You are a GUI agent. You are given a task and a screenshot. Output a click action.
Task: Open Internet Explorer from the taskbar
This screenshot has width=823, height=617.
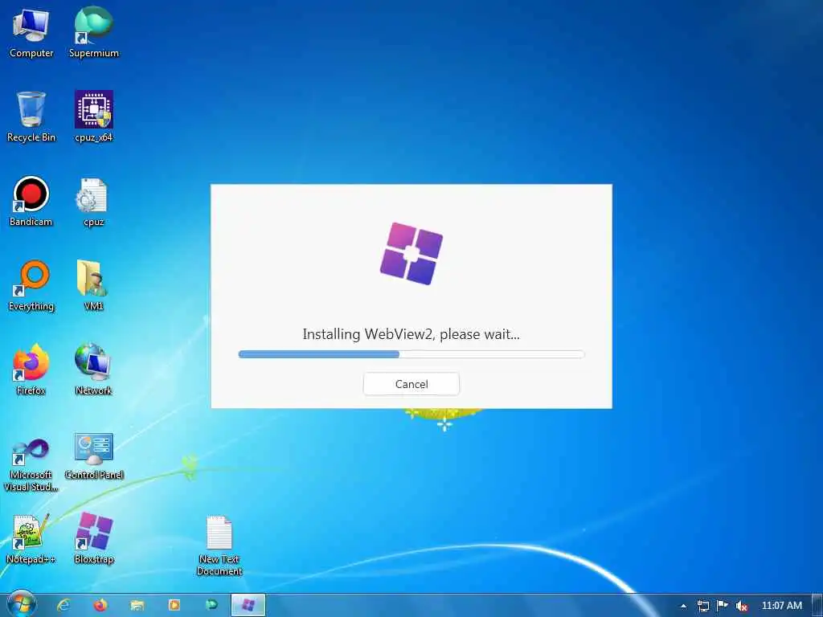pyautogui.click(x=63, y=606)
